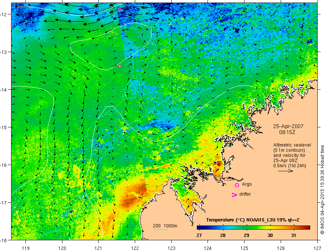Click the '25-Apr-2007' date text
Screen dimensions: 325x251
pos(288,126)
